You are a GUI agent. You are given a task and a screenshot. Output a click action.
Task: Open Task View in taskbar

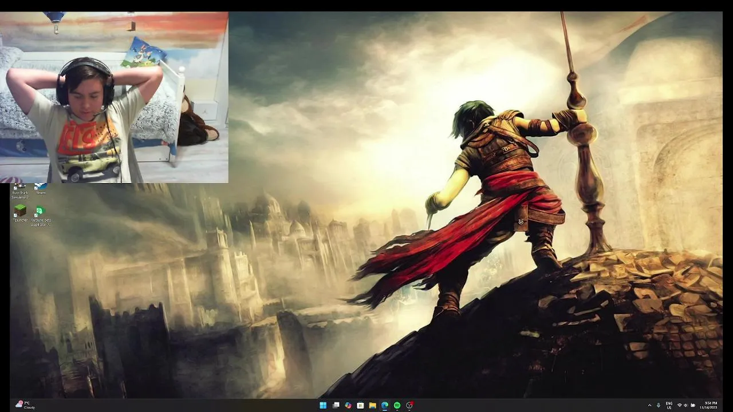coord(336,405)
